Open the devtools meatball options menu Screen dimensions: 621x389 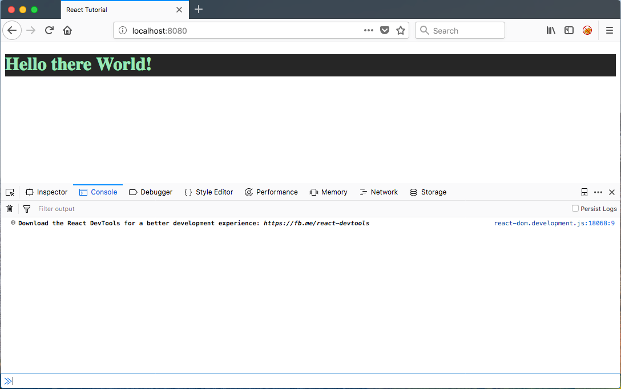tap(598, 192)
